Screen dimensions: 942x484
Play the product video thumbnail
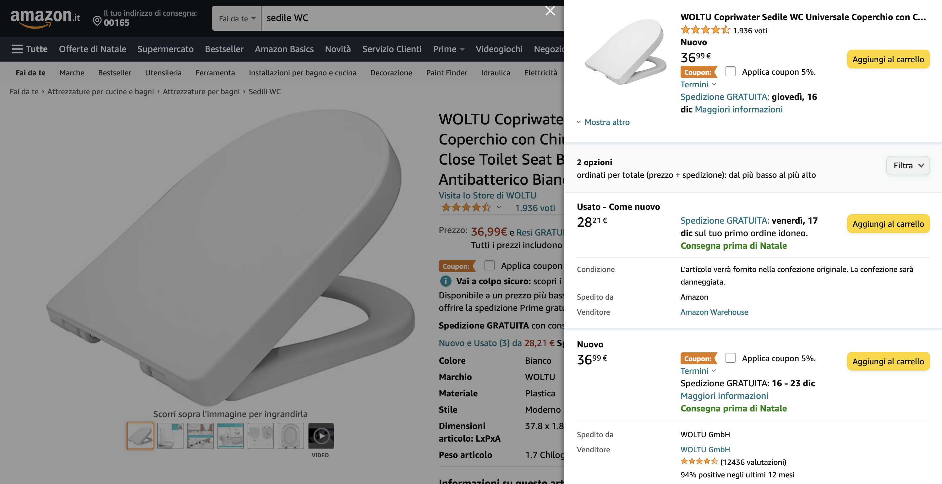pos(321,435)
